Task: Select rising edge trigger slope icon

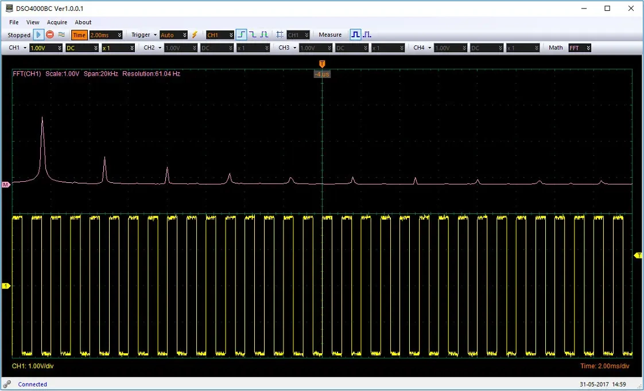Action: coord(242,35)
